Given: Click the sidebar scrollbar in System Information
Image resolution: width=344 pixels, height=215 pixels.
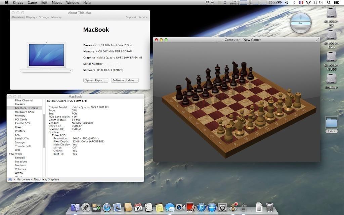Looking at the screenshot, I should point(44,131).
